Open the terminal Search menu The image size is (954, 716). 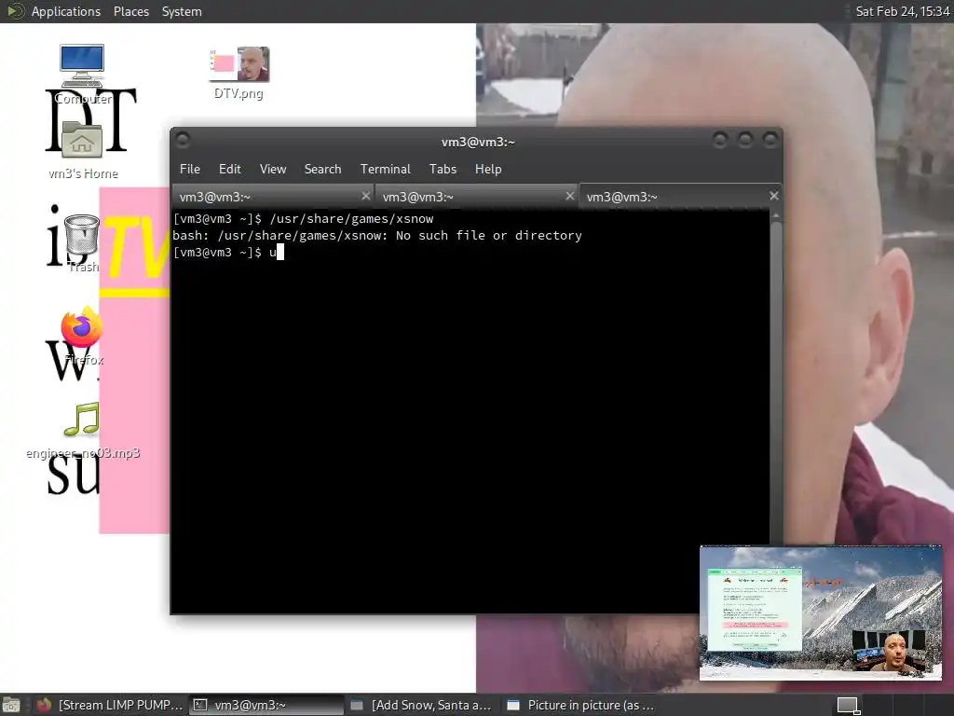tap(322, 169)
